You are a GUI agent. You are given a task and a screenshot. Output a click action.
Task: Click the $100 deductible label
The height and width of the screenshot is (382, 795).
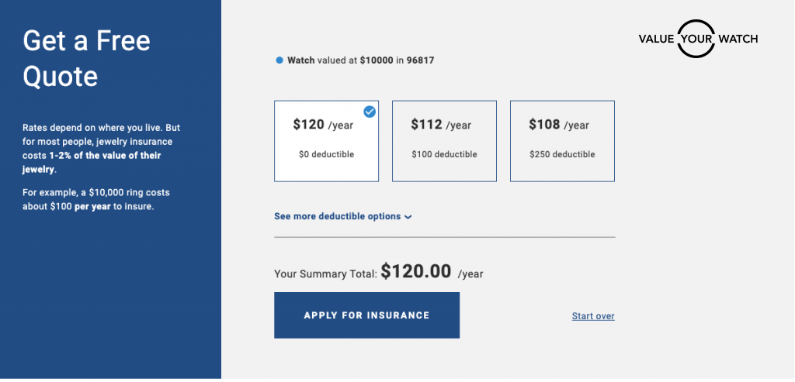(x=444, y=154)
